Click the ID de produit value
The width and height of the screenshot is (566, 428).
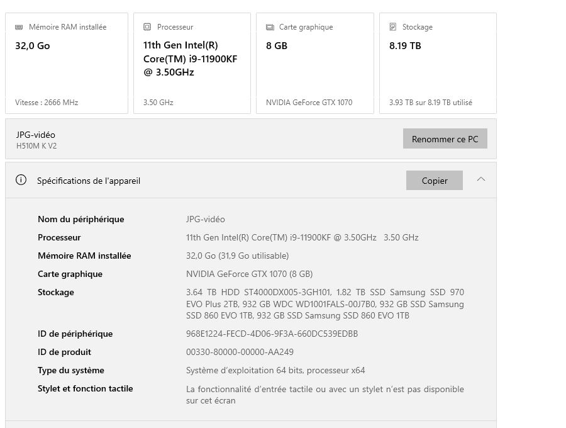(240, 352)
